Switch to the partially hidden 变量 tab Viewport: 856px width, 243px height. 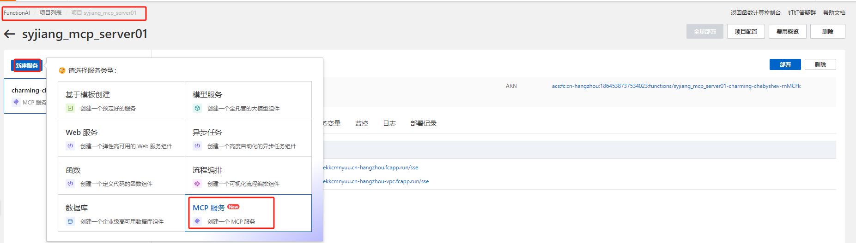point(332,123)
